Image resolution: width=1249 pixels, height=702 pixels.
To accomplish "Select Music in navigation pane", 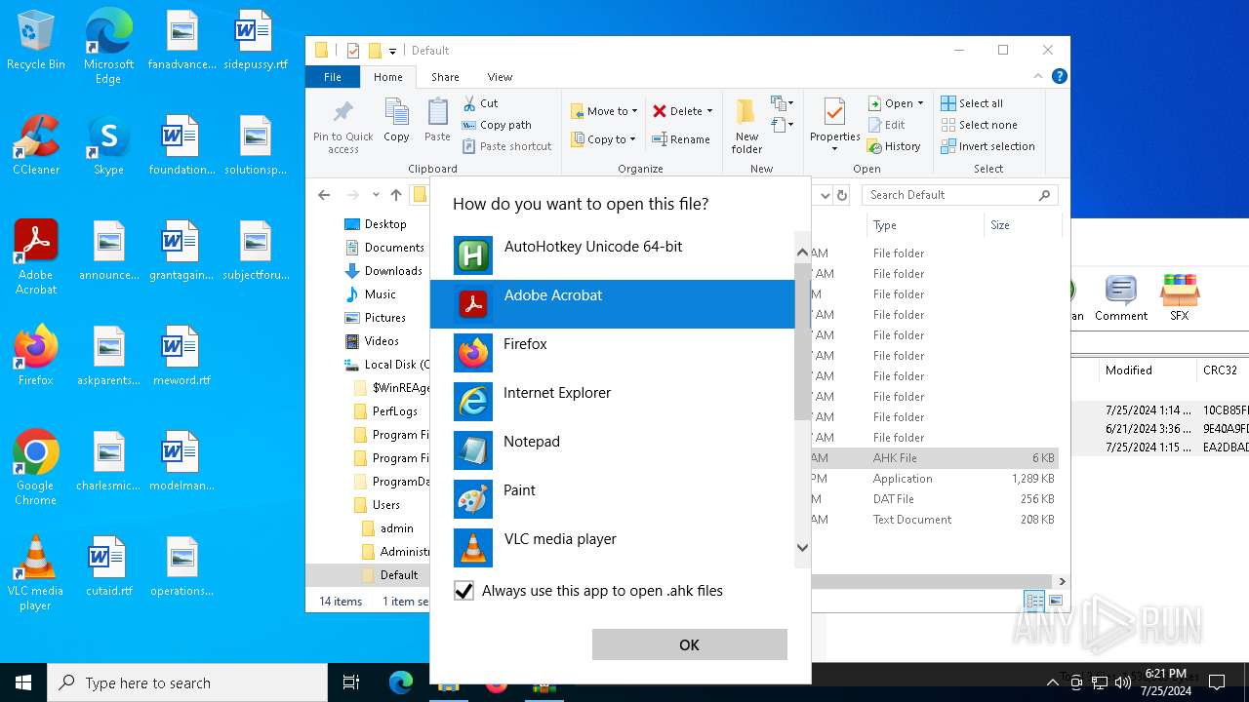I will [370, 294].
